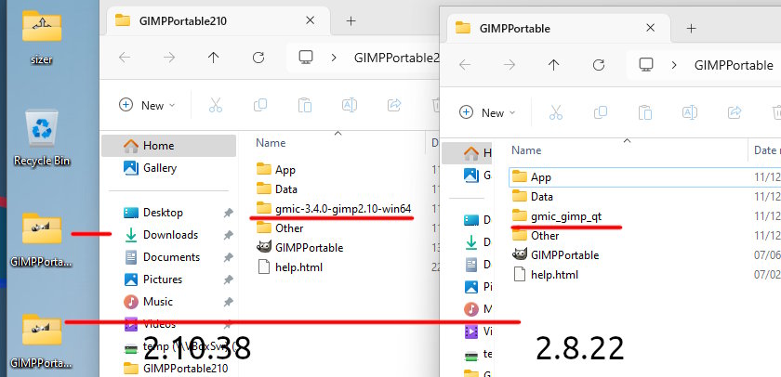Select gmic_gimp_qt folder
781x377 pixels.
click(556, 215)
